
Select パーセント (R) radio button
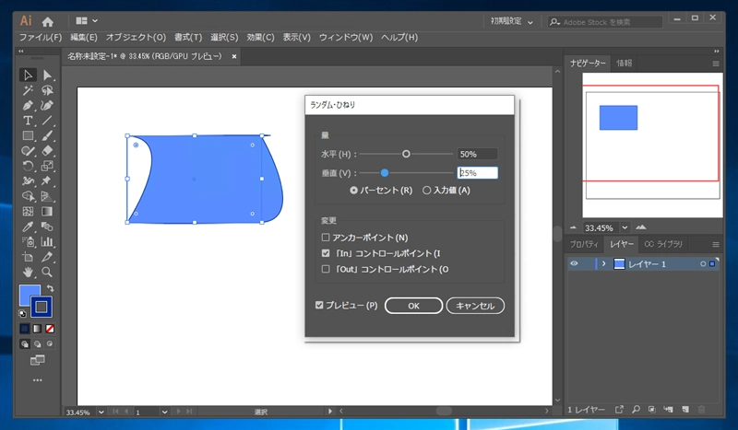[354, 191]
